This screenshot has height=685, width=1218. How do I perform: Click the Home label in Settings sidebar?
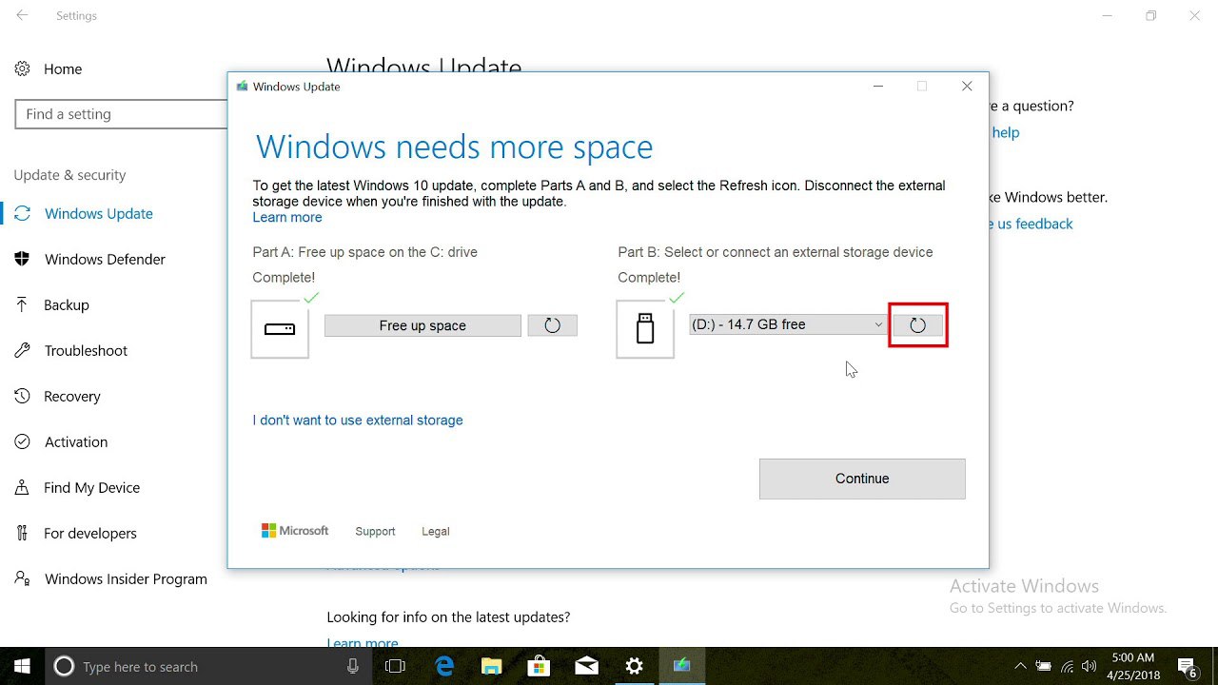[63, 68]
